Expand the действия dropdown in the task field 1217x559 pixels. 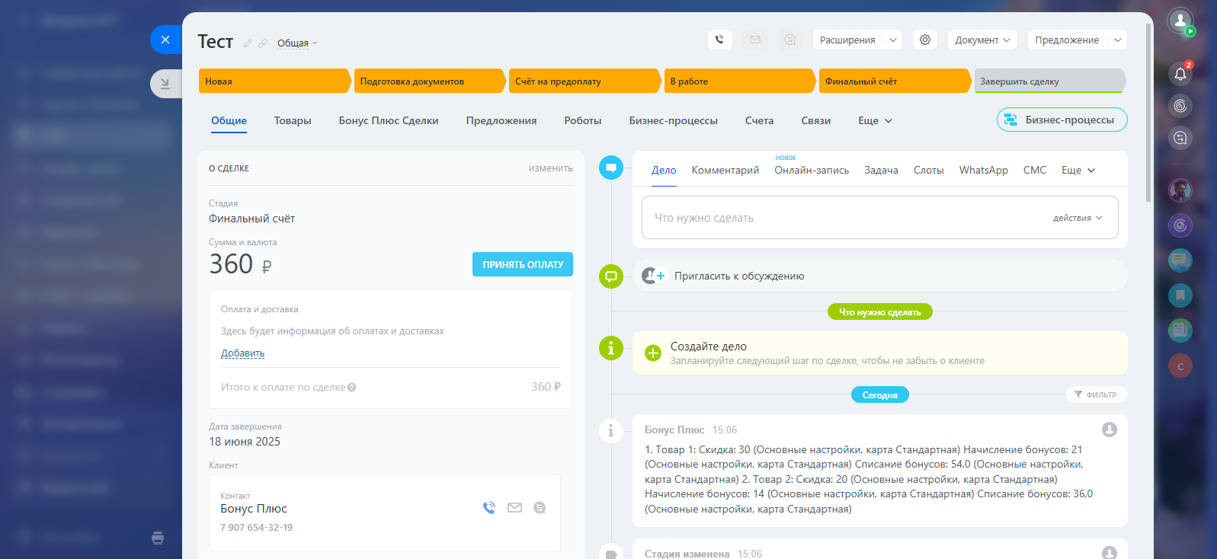click(1077, 218)
